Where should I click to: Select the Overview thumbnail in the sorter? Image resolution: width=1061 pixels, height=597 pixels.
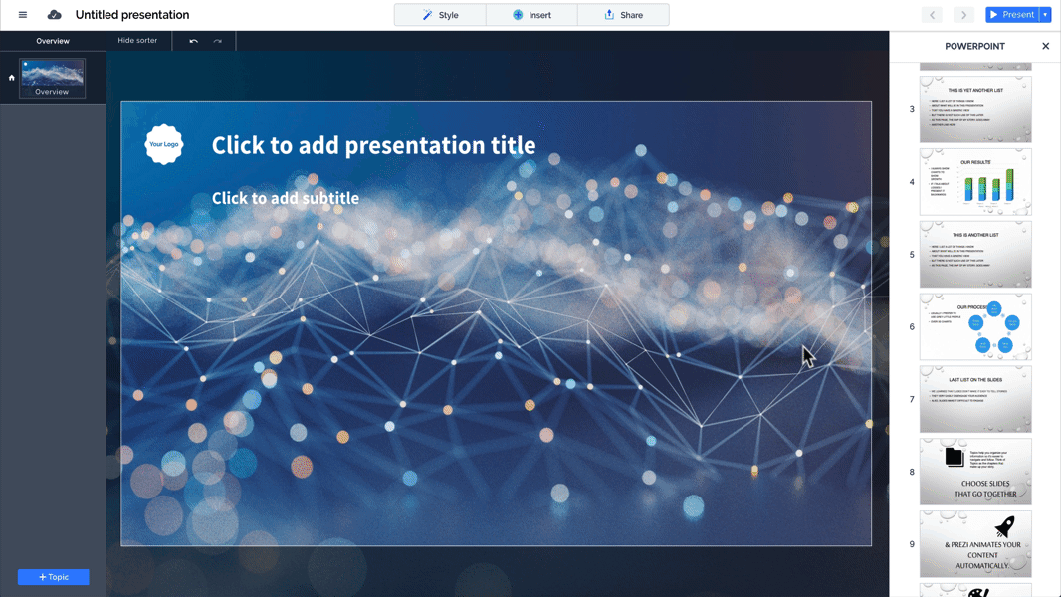(x=52, y=77)
